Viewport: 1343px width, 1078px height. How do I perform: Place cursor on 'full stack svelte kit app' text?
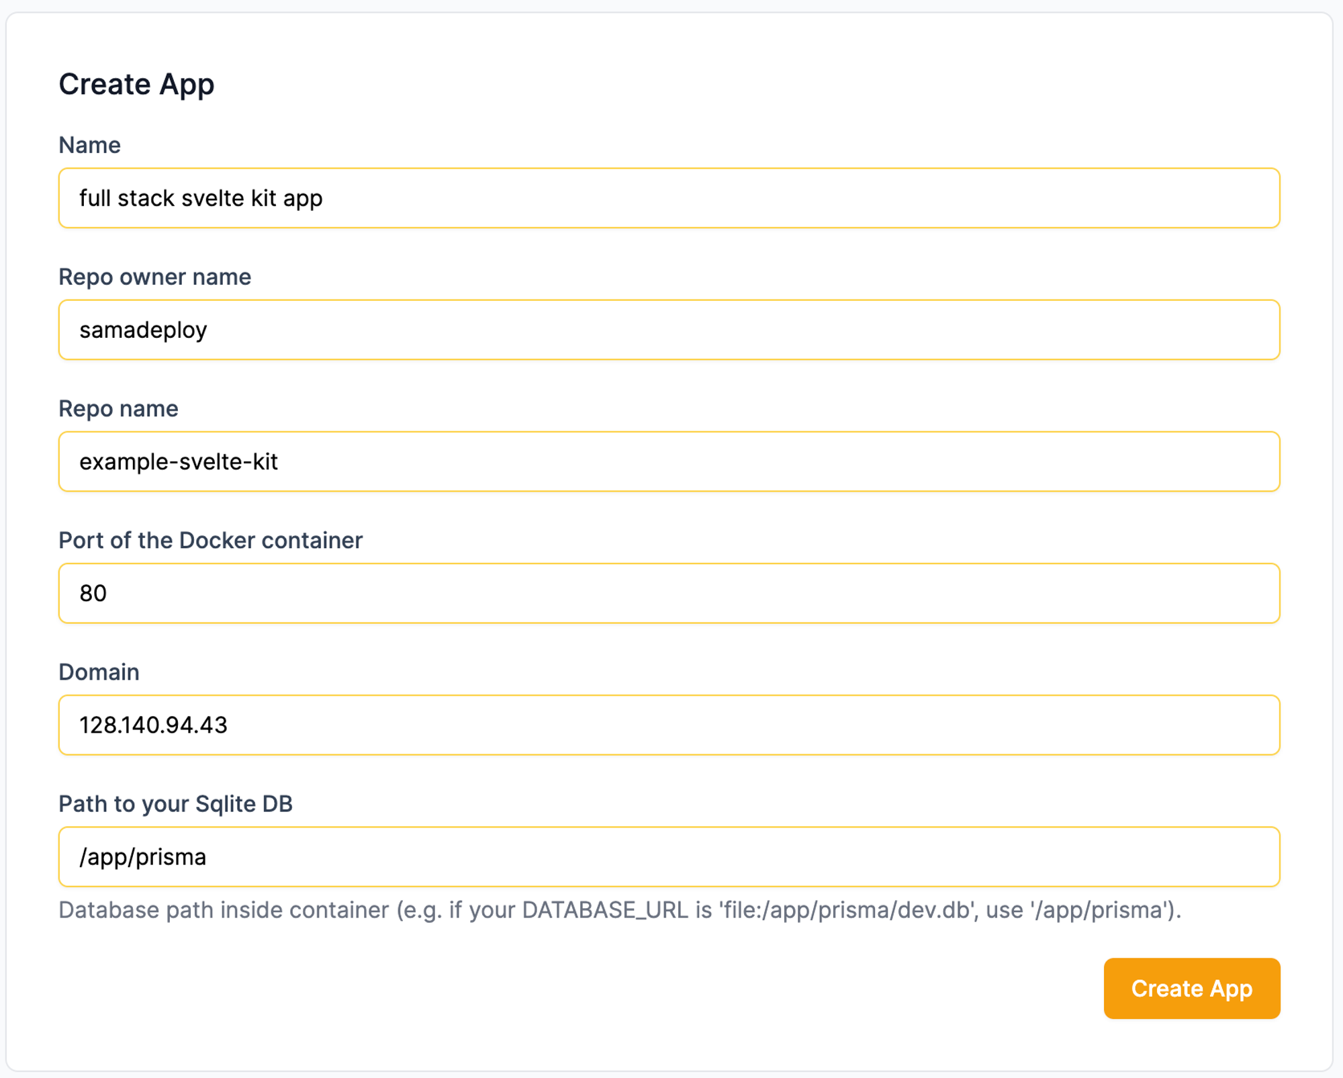pyautogui.click(x=201, y=198)
